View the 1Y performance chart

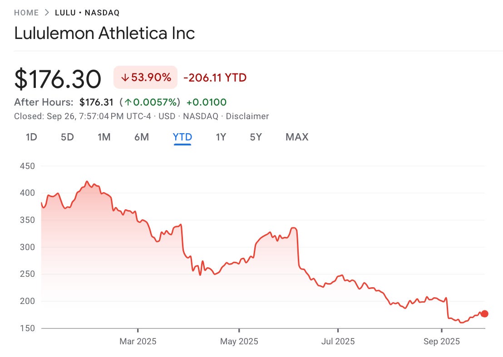pyautogui.click(x=220, y=137)
